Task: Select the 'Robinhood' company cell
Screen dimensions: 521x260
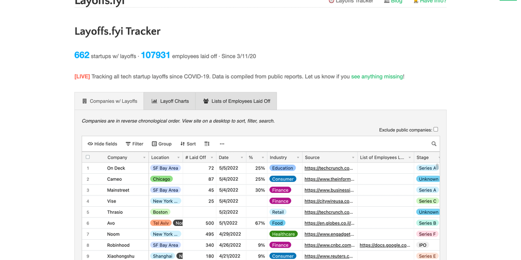Action: coord(118,245)
